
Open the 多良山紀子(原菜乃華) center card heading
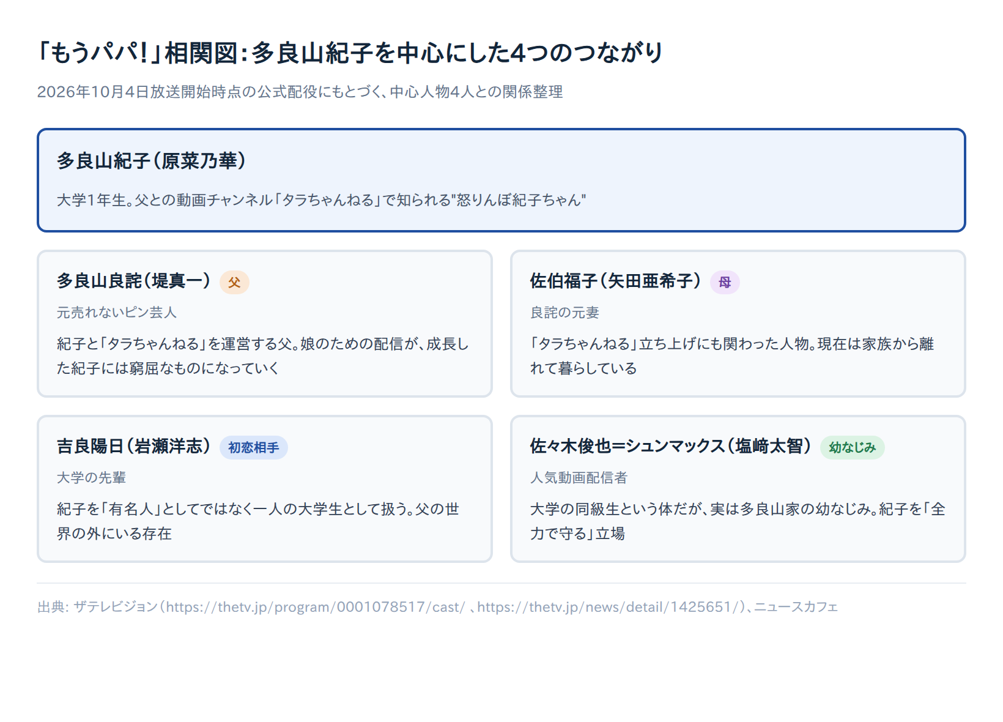[151, 161]
